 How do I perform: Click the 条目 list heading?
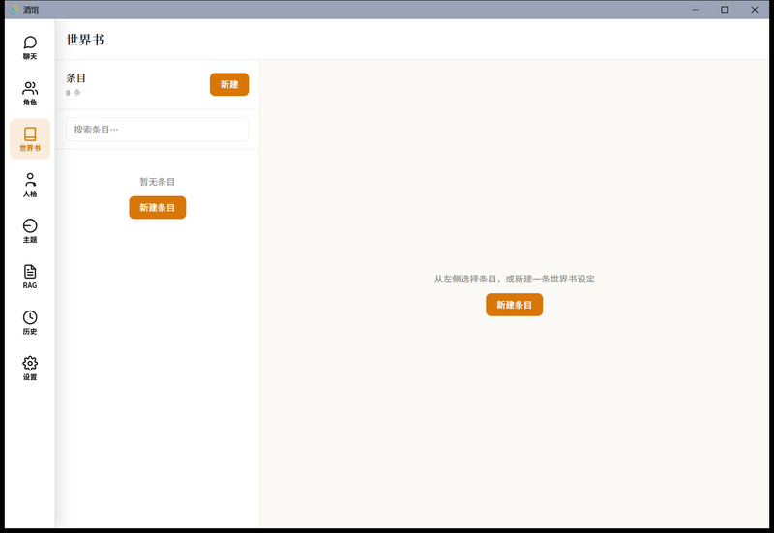[x=76, y=78]
